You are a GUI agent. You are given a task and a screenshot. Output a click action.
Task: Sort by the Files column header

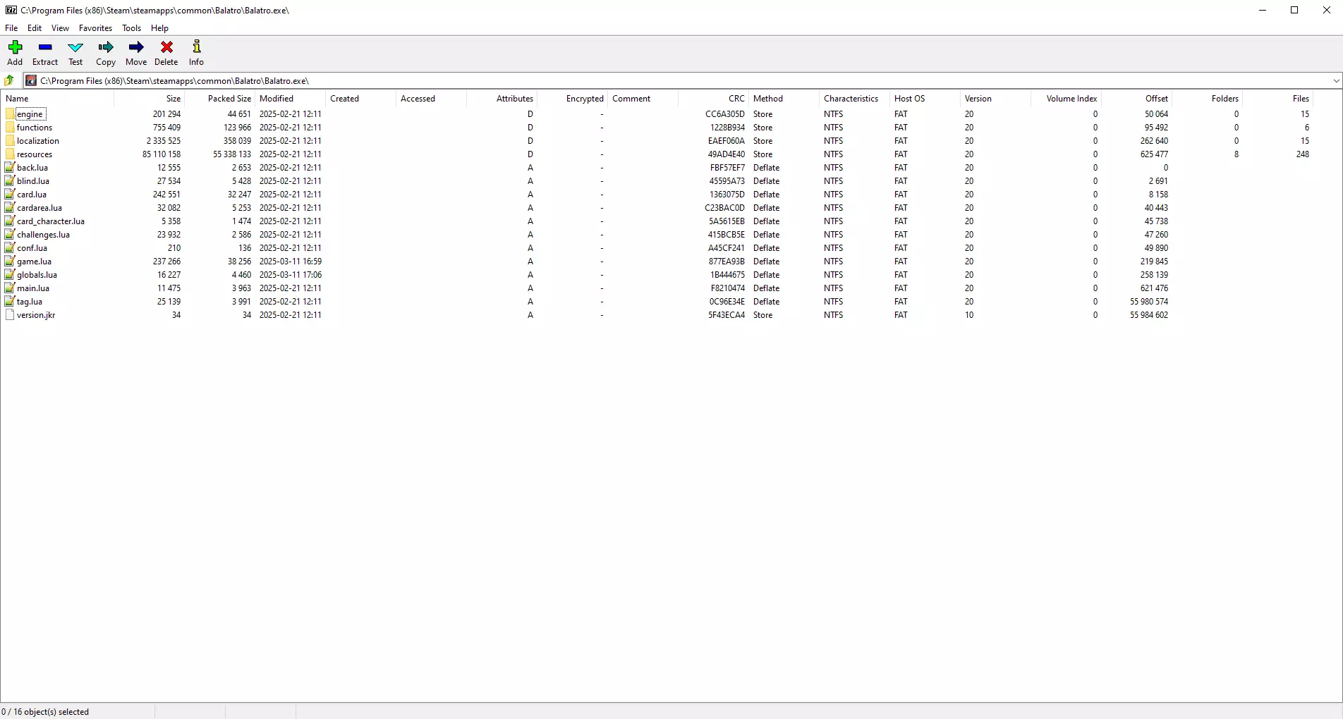coord(1277,99)
